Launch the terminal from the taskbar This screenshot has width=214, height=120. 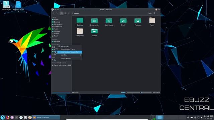point(16,117)
